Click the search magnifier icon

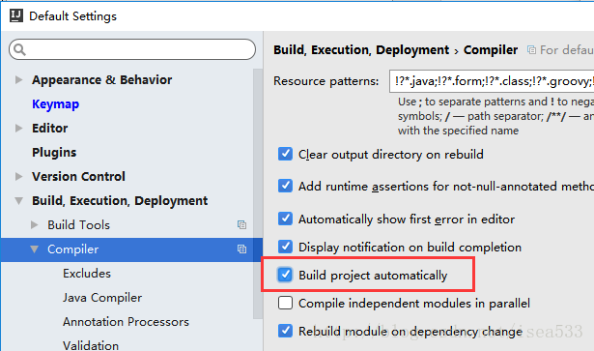19,49
